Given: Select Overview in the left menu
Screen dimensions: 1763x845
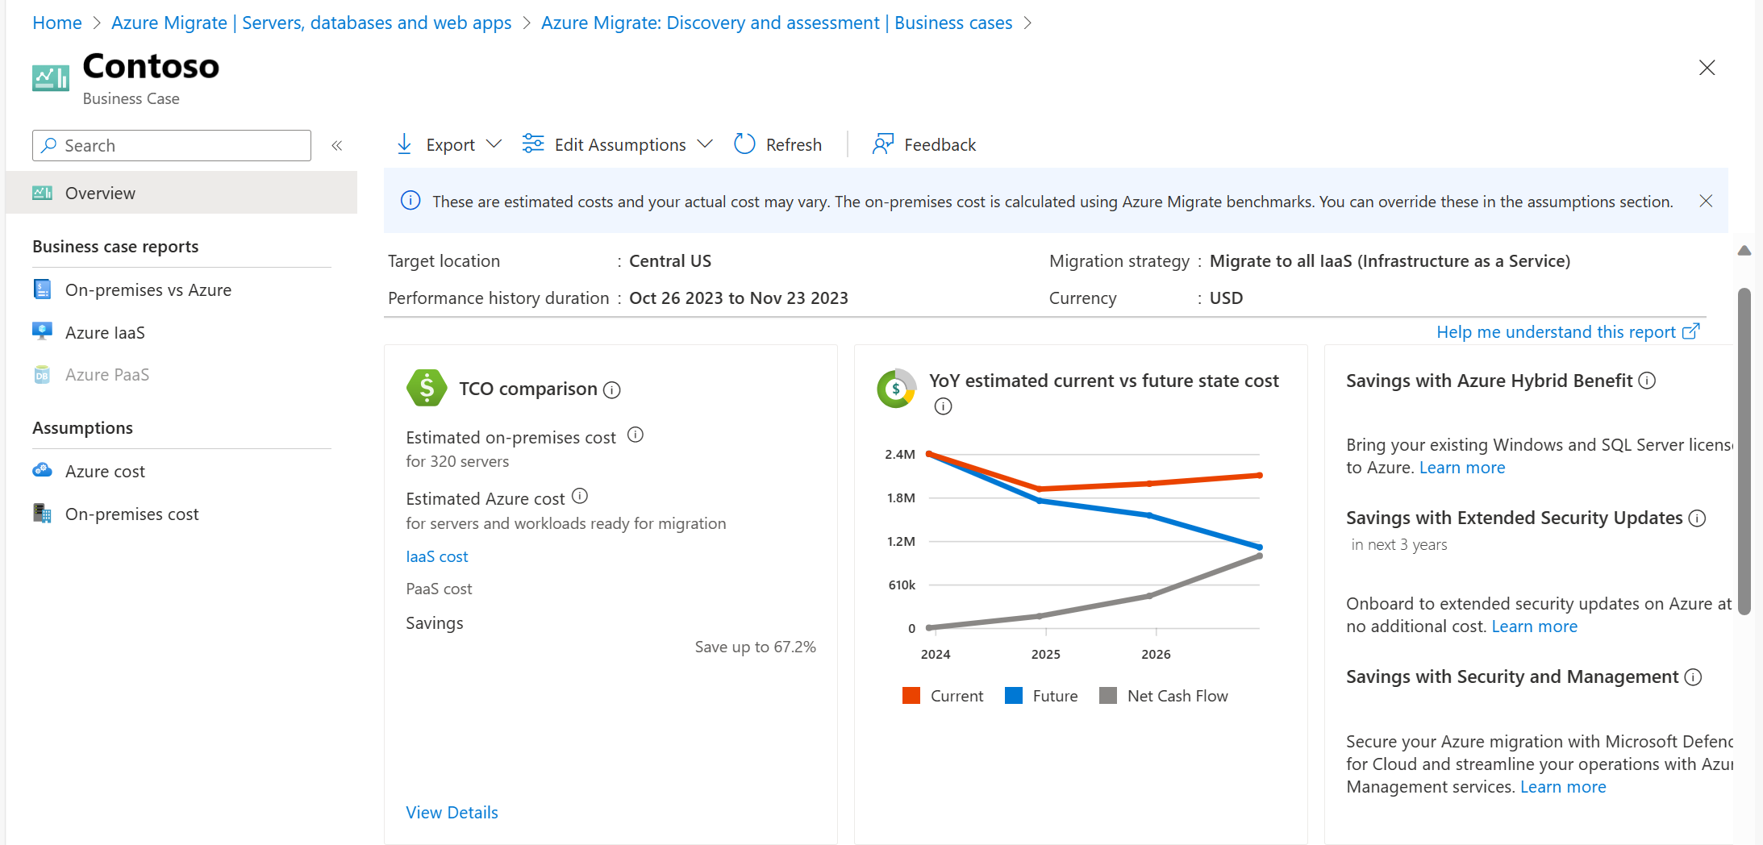Looking at the screenshot, I should tap(181, 193).
